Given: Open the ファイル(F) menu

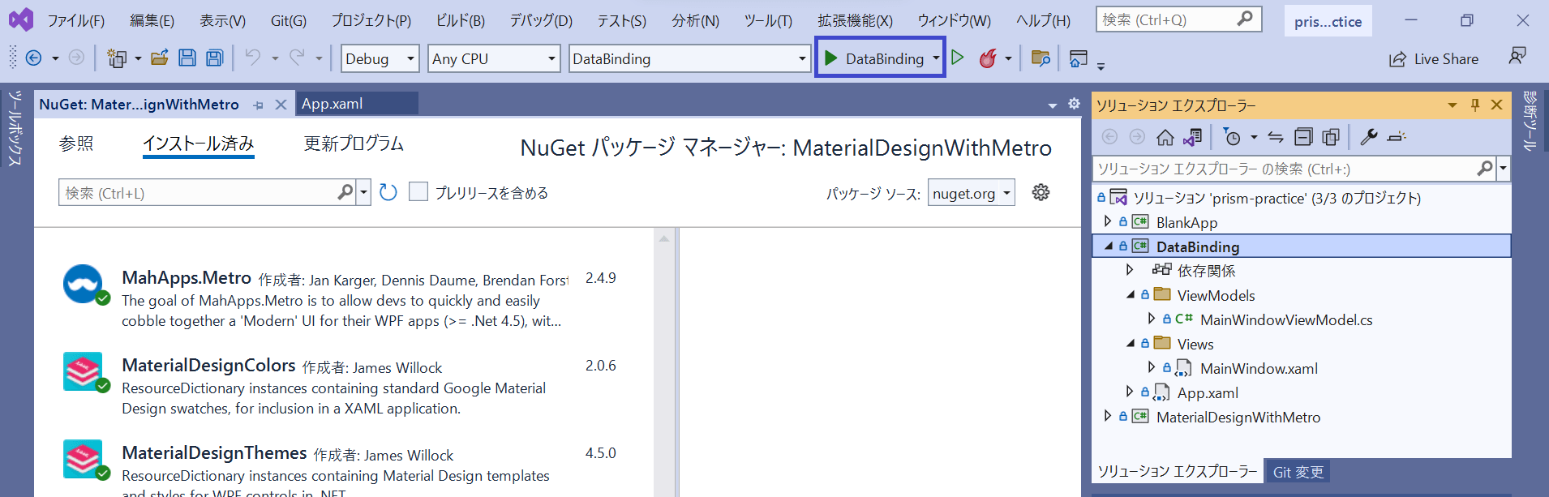Looking at the screenshot, I should coord(75,20).
